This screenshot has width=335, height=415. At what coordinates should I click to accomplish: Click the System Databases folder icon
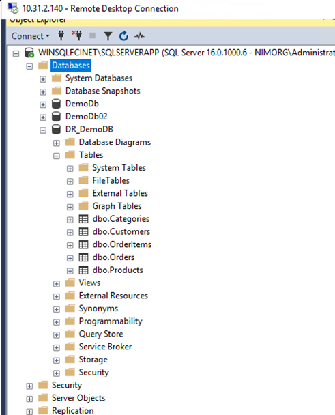tap(57, 78)
